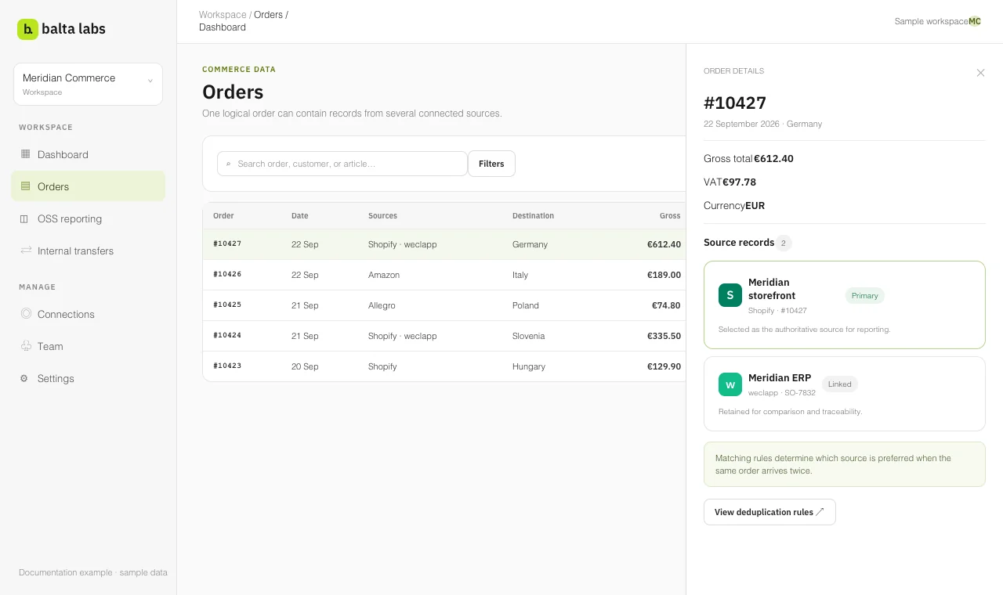Click the Orders list icon in sidebar

tap(25, 186)
